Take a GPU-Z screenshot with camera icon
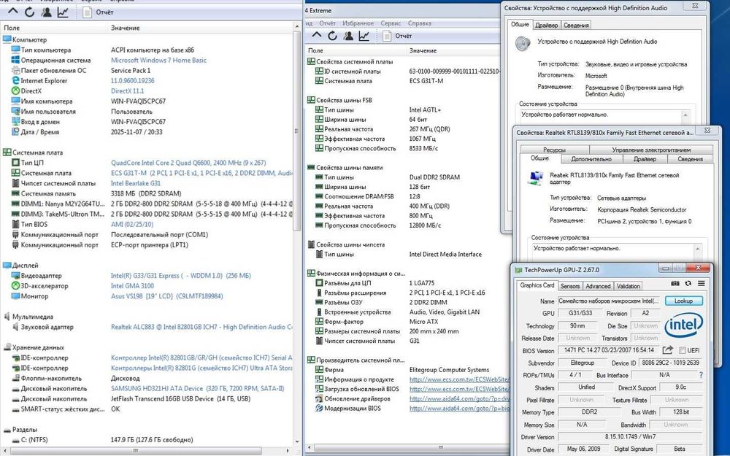The width and height of the screenshot is (730, 456). 675,283
